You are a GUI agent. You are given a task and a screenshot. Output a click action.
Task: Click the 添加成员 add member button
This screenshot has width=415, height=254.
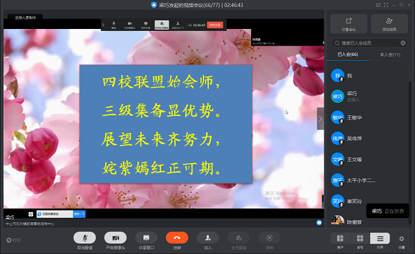(389, 23)
